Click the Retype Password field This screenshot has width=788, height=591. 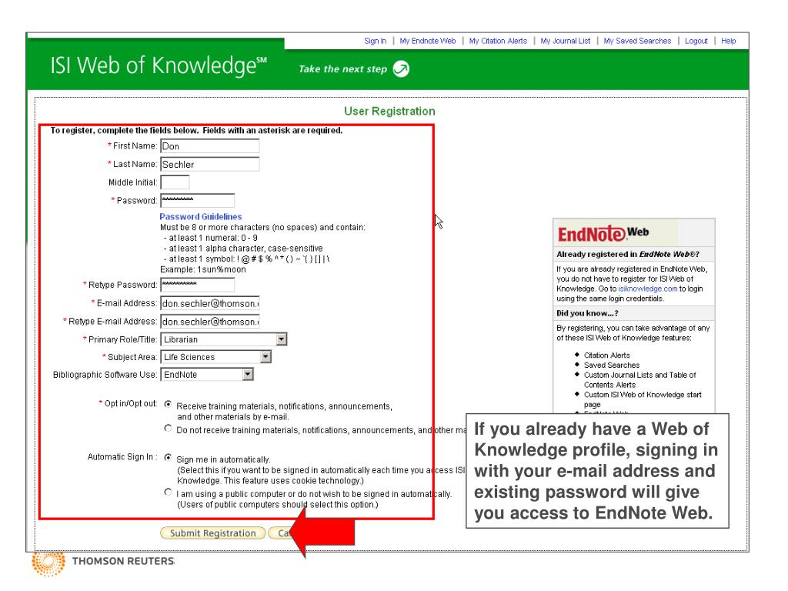198,285
